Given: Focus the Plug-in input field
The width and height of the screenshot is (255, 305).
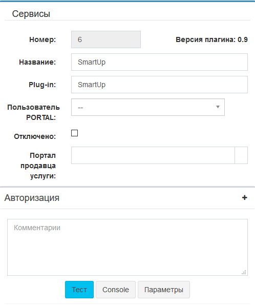Looking at the screenshot, I should [x=159, y=85].
